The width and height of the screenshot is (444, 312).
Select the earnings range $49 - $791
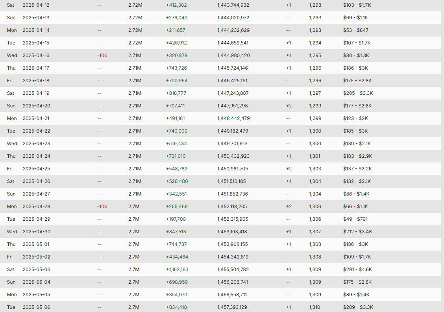tap(355, 219)
